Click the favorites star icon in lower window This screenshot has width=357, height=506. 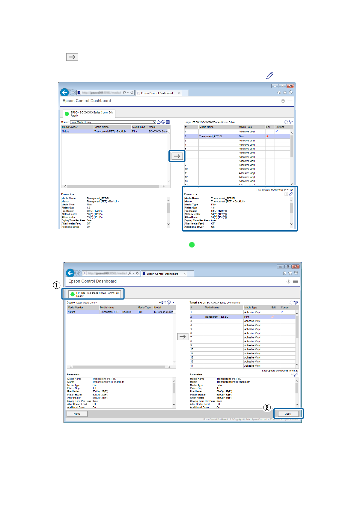coord(290,273)
